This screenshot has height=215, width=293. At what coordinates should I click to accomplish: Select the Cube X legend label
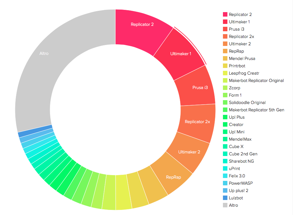pyautogui.click(x=236, y=146)
